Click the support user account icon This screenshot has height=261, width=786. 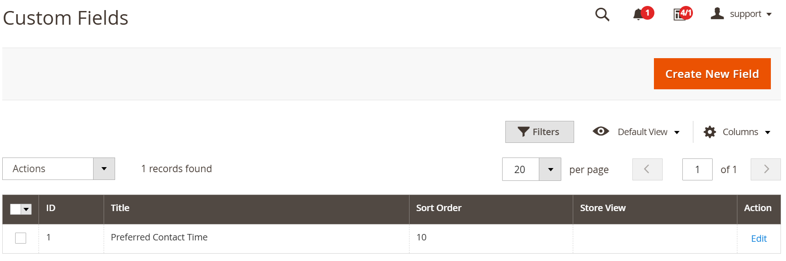point(717,14)
